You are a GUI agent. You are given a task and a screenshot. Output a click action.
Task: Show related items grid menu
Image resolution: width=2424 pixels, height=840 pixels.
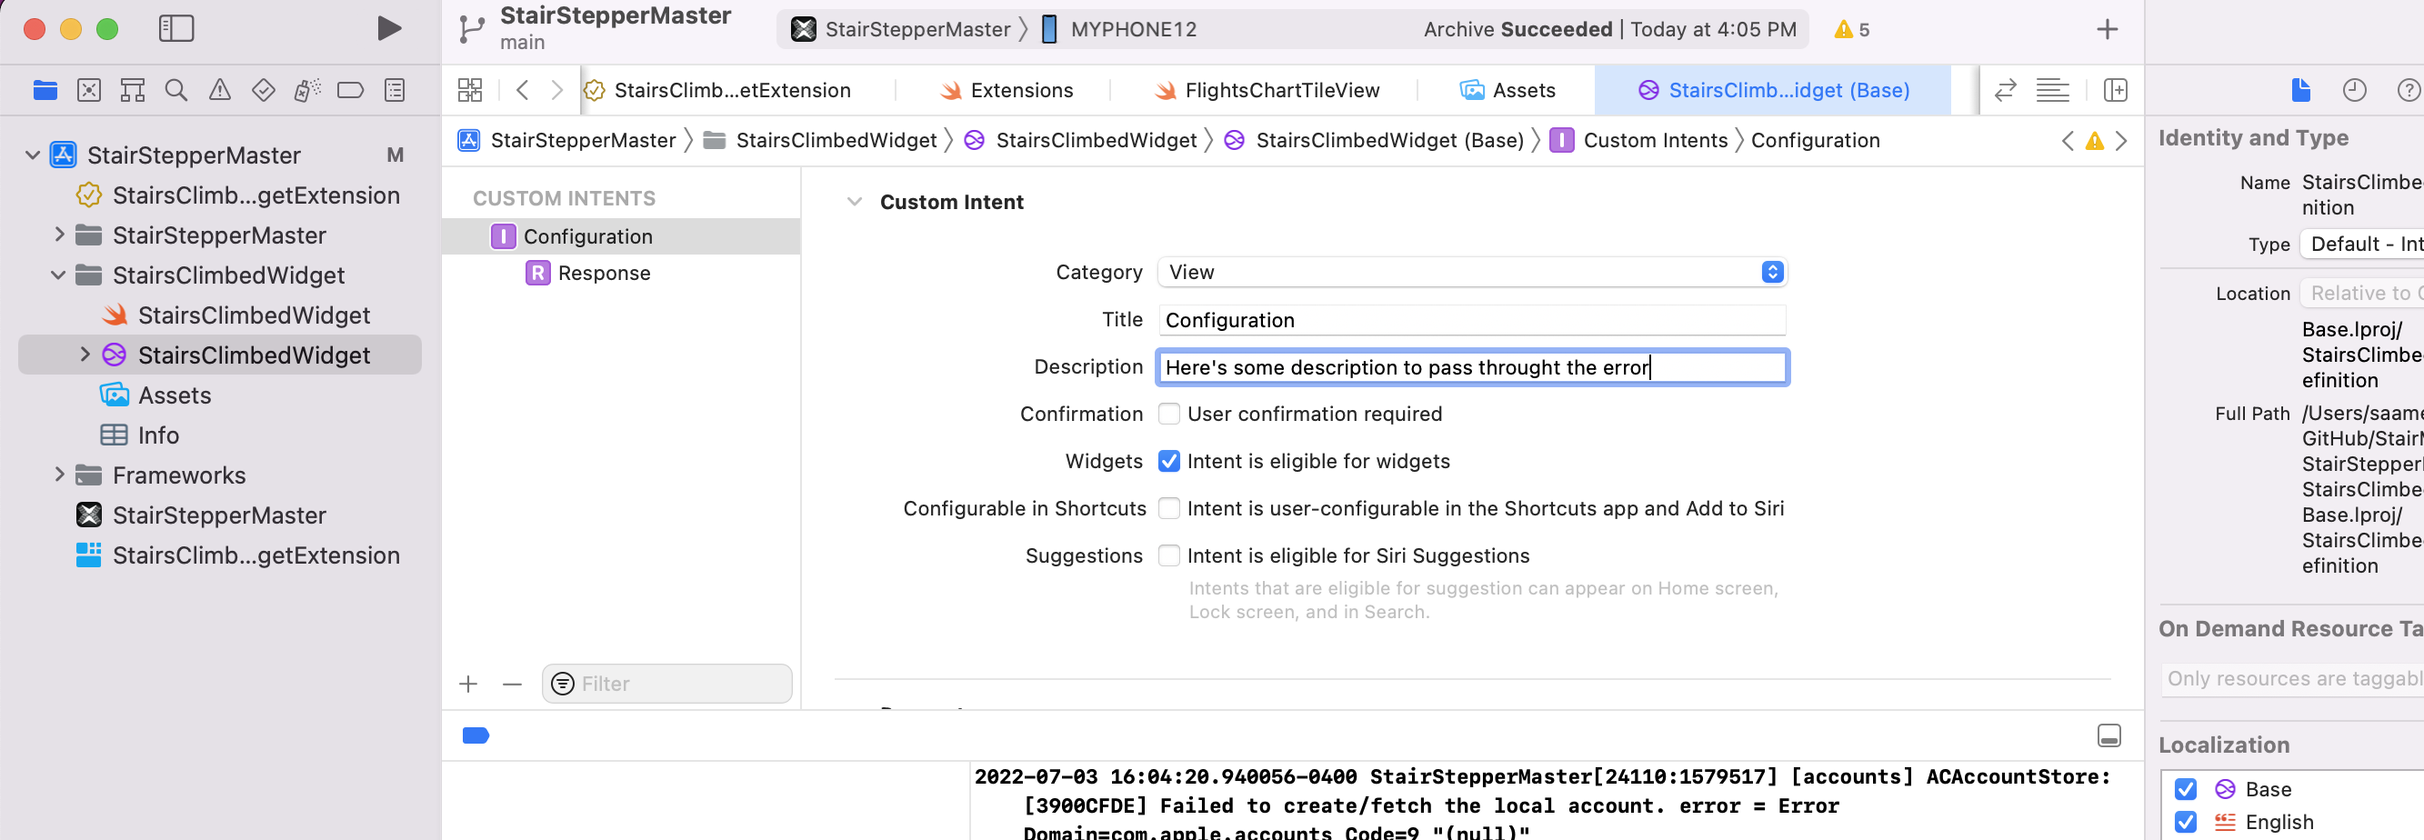[x=469, y=90]
